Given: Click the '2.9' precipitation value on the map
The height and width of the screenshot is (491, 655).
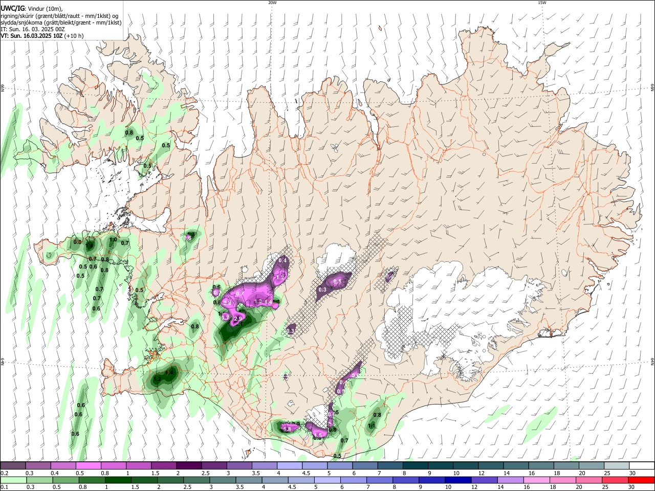Looking at the screenshot, I should 237,319.
